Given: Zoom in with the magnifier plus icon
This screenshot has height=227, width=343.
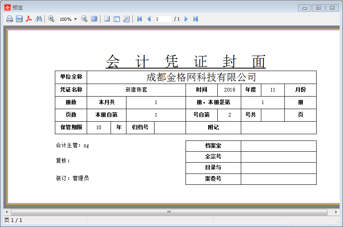Looking at the screenshot, I should [52, 19].
